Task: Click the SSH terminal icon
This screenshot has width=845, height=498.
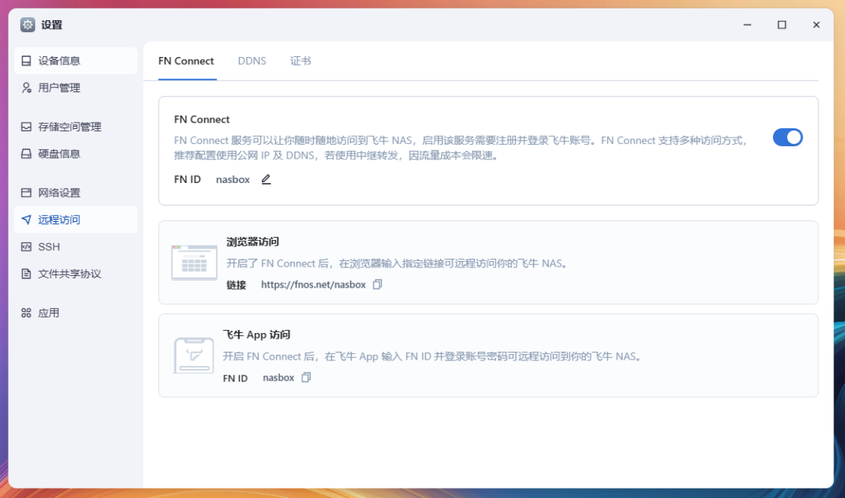Action: [x=26, y=246]
